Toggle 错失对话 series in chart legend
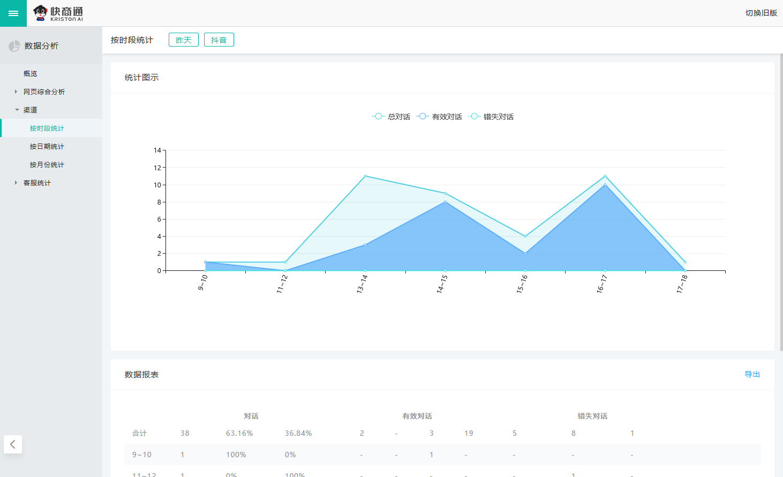This screenshot has width=783, height=477. tap(491, 117)
